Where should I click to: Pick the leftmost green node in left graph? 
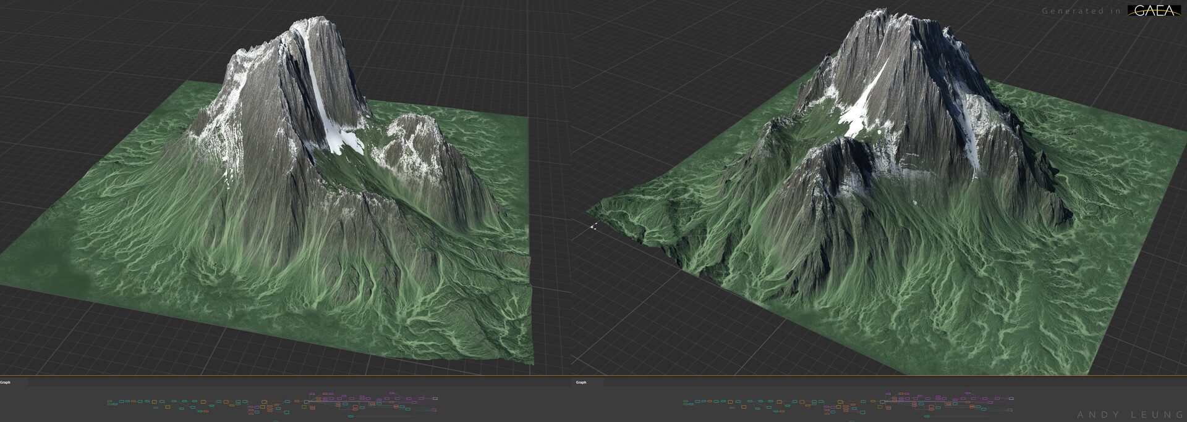[110, 402]
